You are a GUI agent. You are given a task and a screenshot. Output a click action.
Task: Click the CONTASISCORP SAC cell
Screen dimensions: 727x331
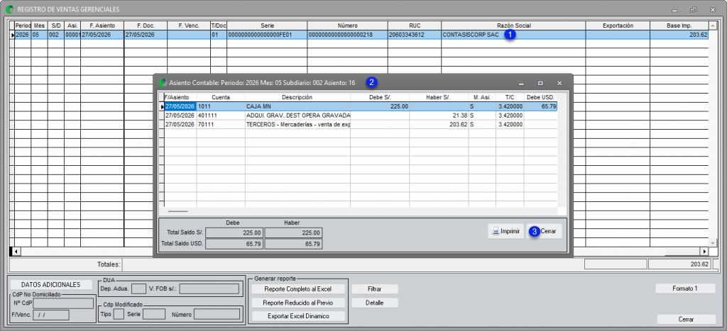pyautogui.click(x=513, y=35)
